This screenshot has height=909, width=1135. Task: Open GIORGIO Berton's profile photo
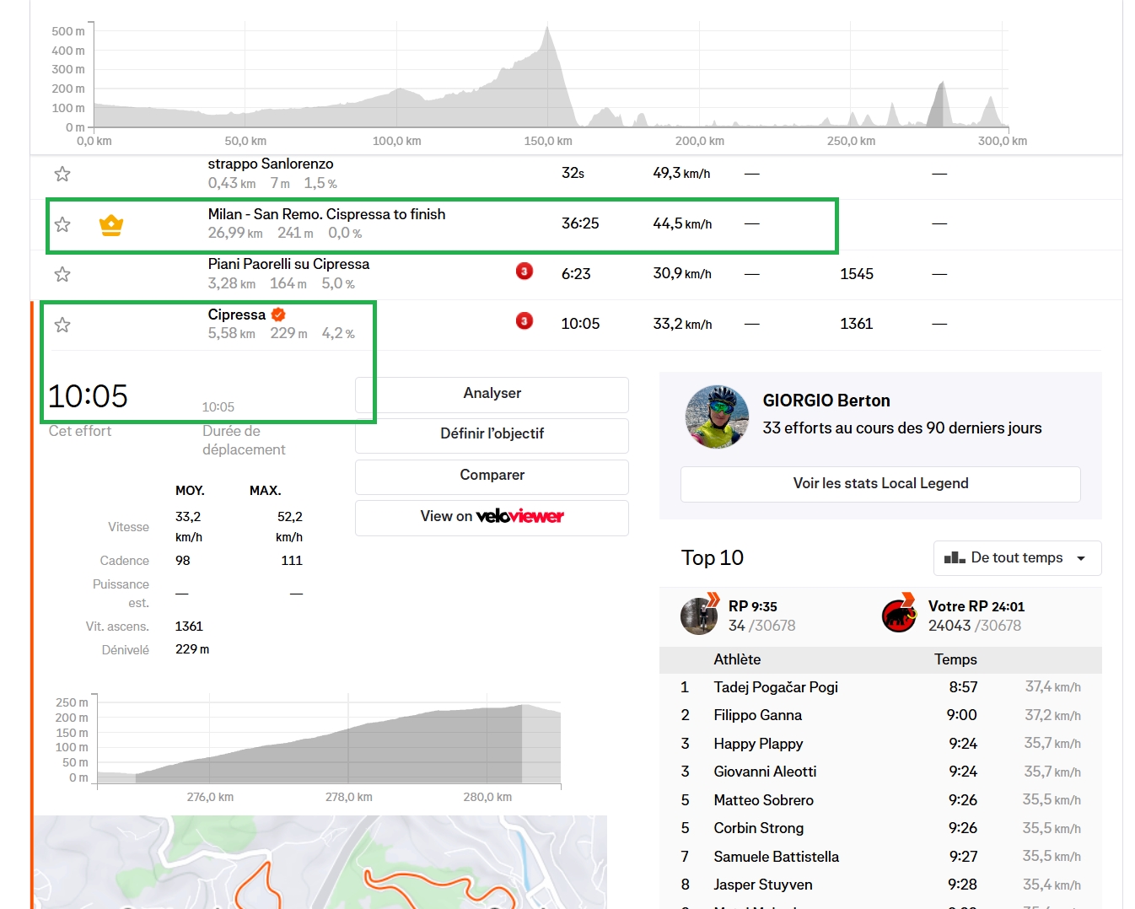(x=718, y=417)
